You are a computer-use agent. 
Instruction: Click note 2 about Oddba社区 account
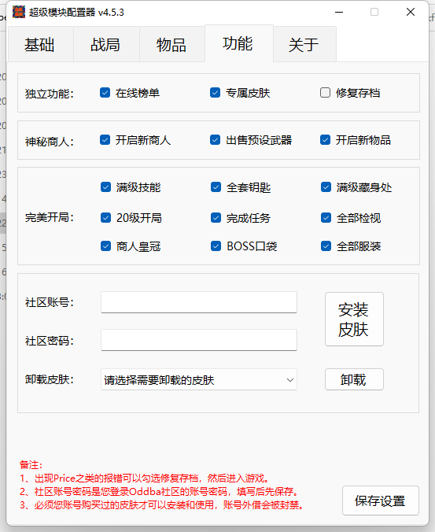tap(160, 492)
